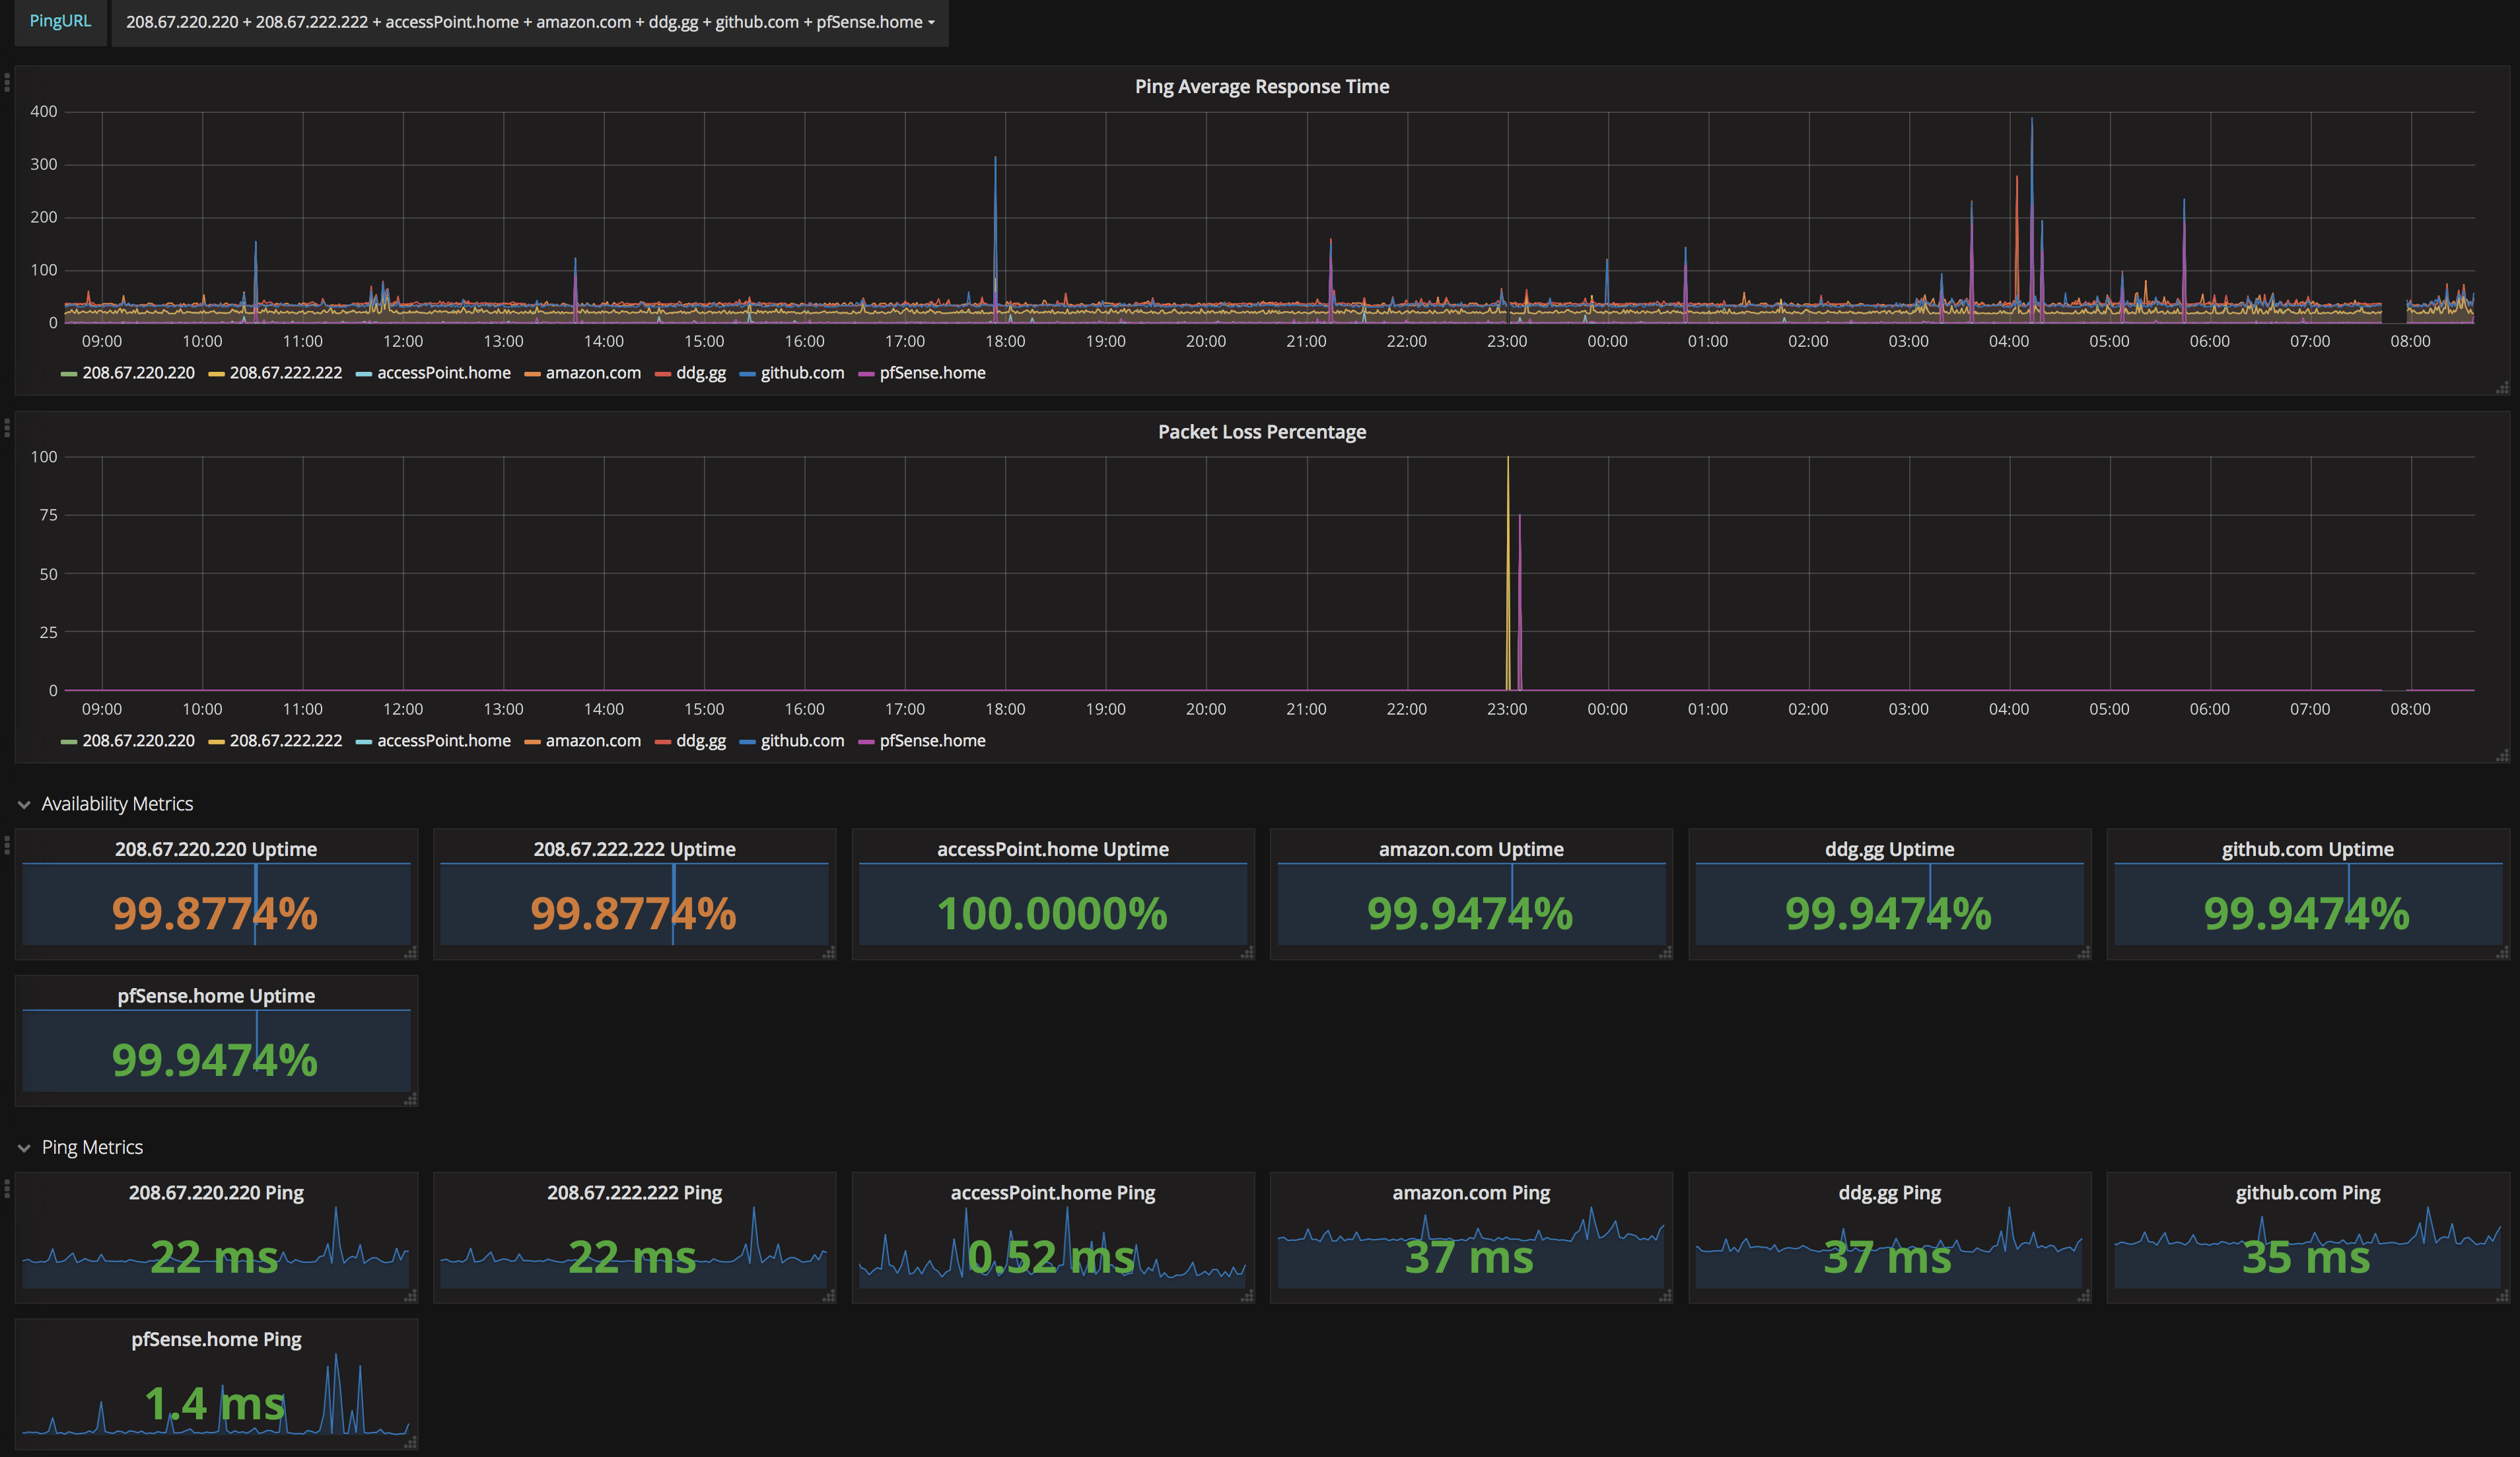Click row handle dots beside Packet Loss Percentage

pos(7,427)
